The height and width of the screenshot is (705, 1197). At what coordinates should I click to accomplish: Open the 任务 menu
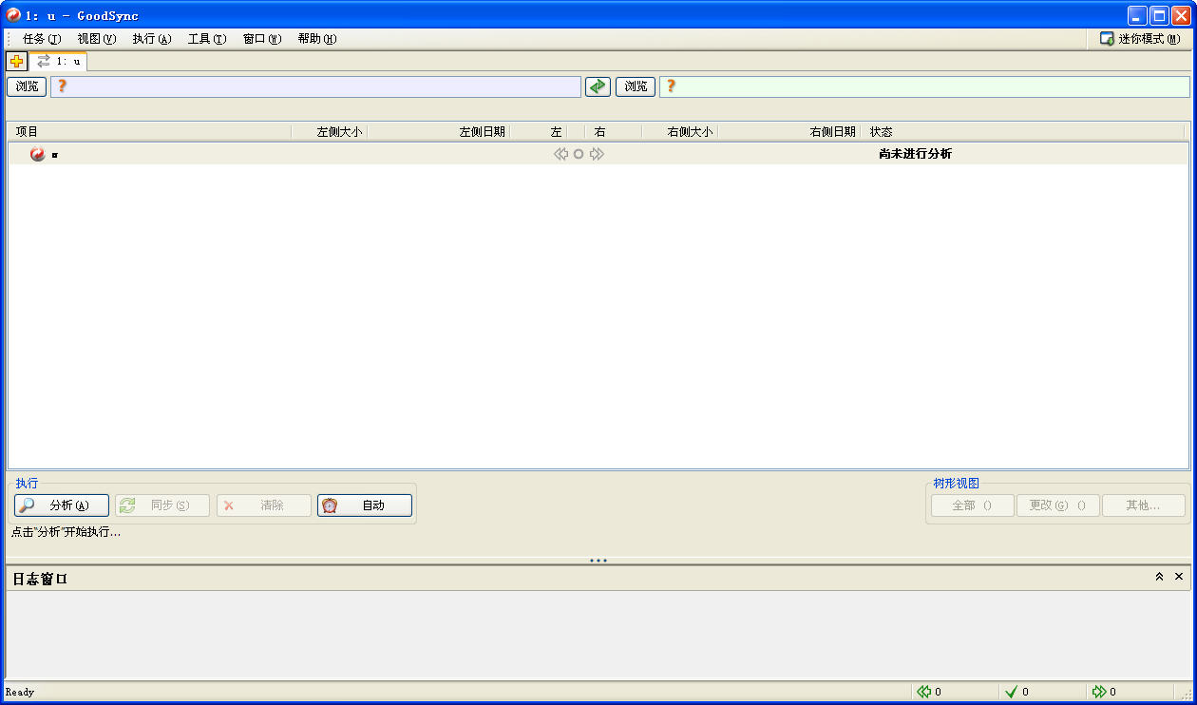41,39
